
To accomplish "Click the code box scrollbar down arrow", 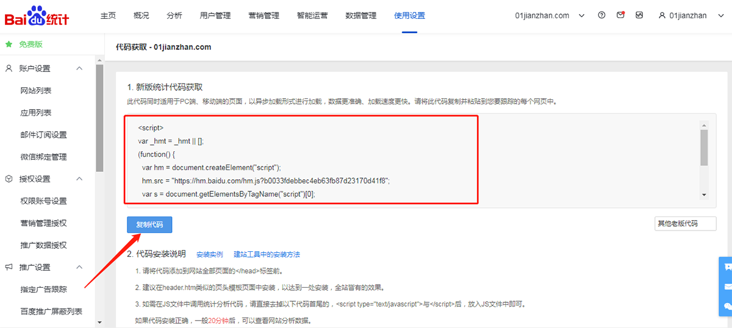I will [x=704, y=194].
